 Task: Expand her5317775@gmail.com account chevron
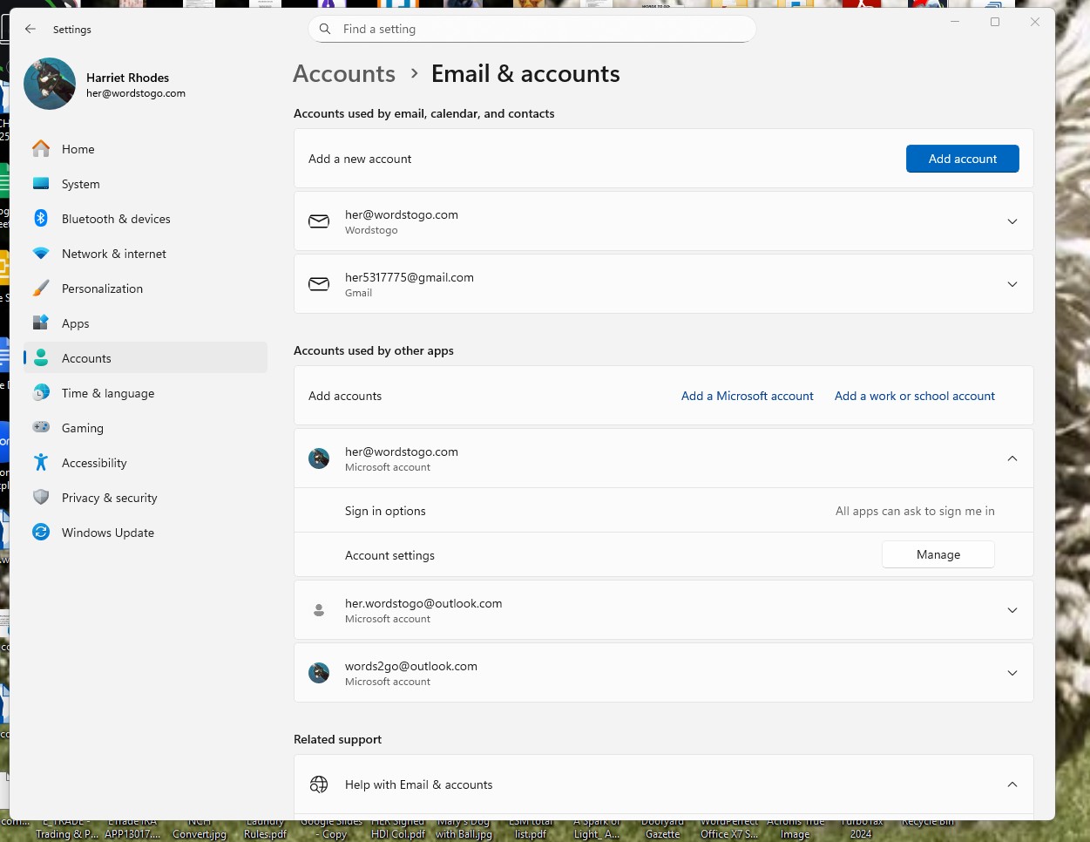click(x=1012, y=284)
